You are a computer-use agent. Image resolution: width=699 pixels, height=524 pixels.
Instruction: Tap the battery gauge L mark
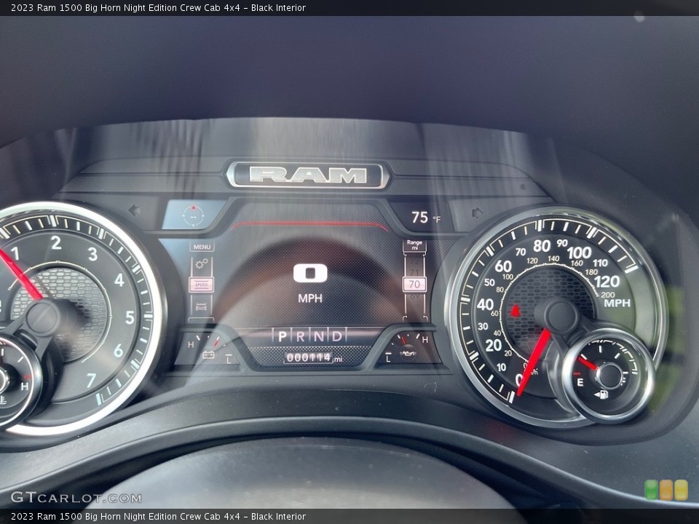coord(229,359)
